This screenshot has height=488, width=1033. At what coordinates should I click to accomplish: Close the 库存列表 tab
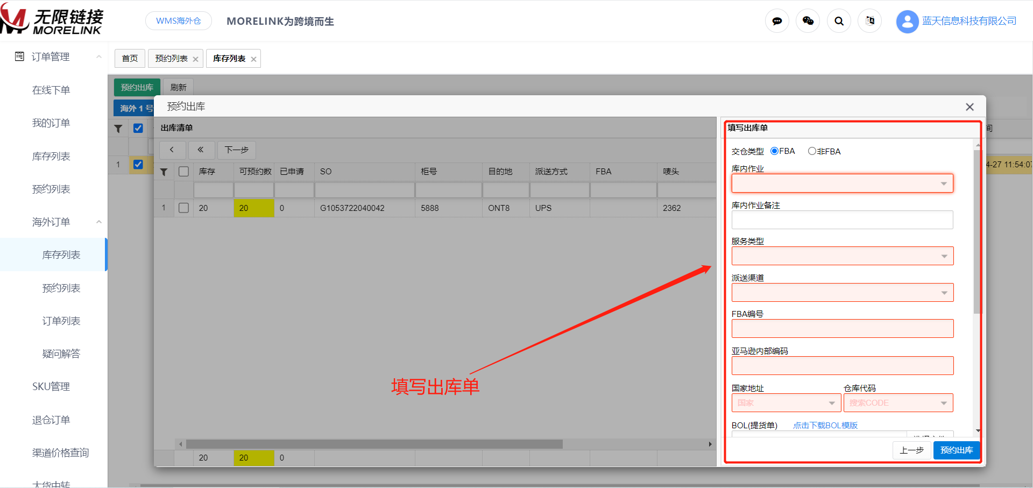click(x=253, y=59)
